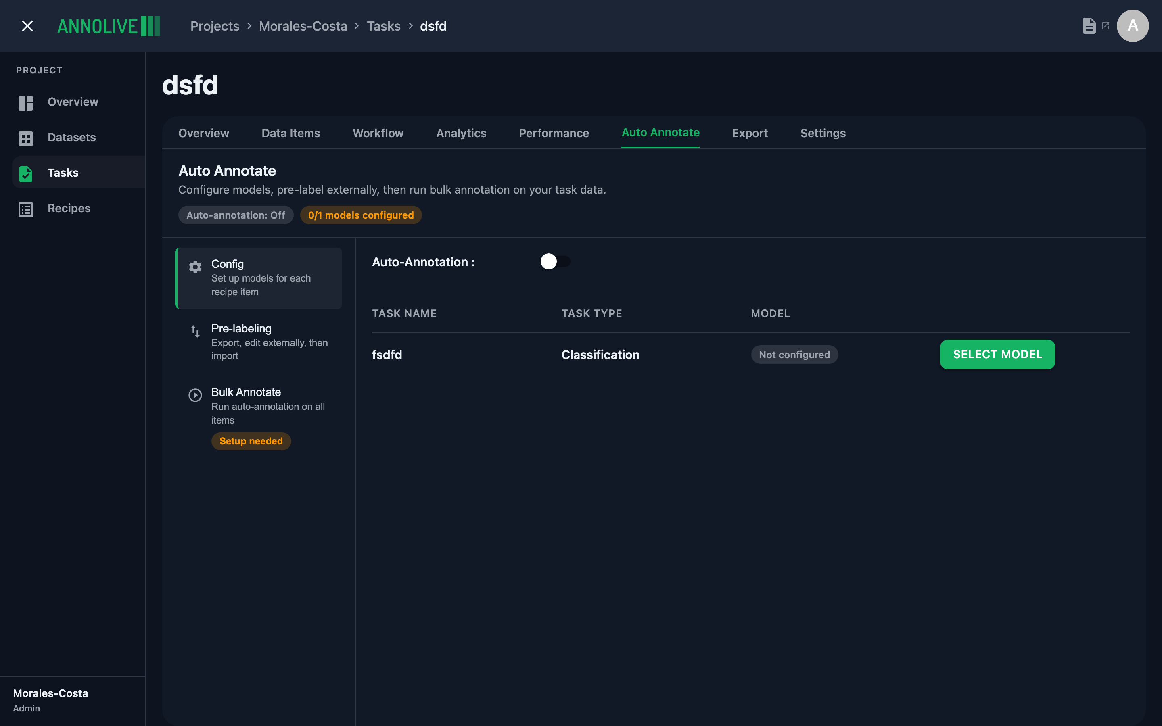Open Morales-Costa breadcrumb link
The image size is (1162, 726).
click(x=303, y=26)
